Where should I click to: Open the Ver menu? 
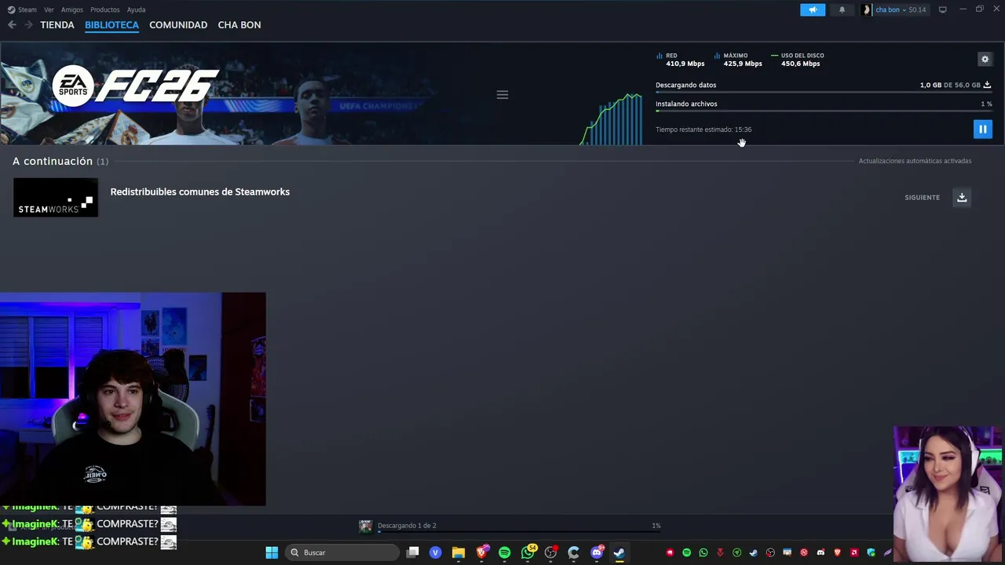click(49, 9)
